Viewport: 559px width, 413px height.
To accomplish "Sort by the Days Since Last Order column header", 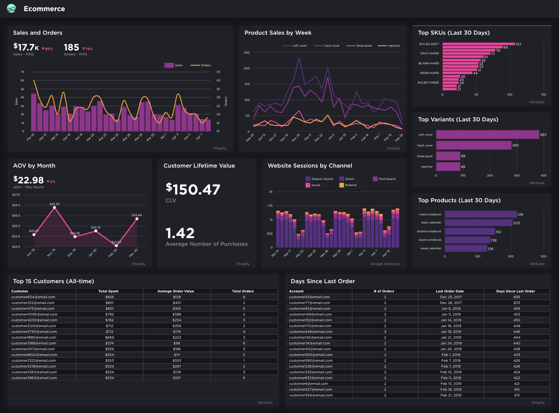I will click(x=516, y=291).
